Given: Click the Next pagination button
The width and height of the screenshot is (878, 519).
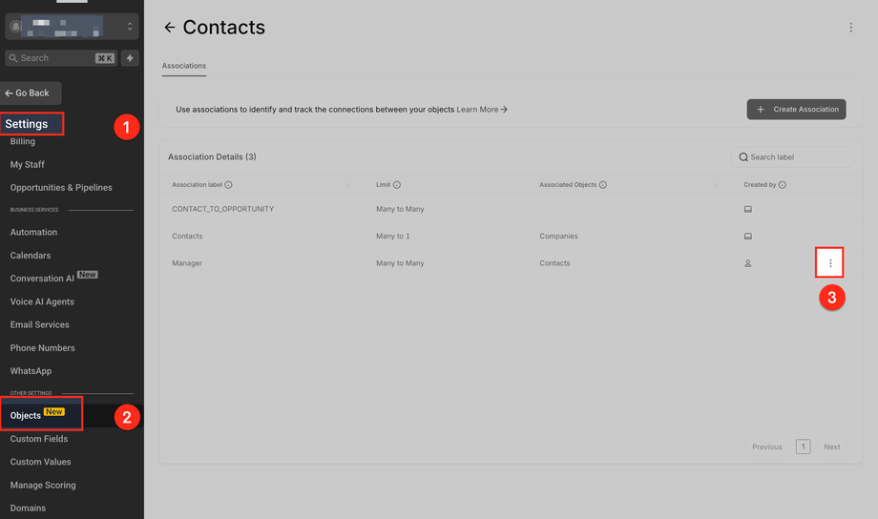Looking at the screenshot, I should click(x=832, y=446).
